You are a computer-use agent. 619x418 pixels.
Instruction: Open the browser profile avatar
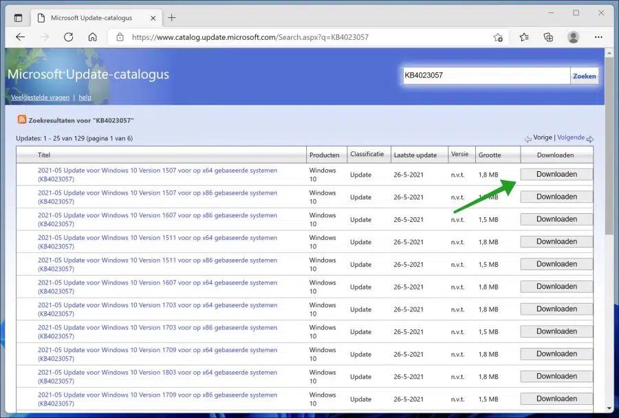(573, 37)
